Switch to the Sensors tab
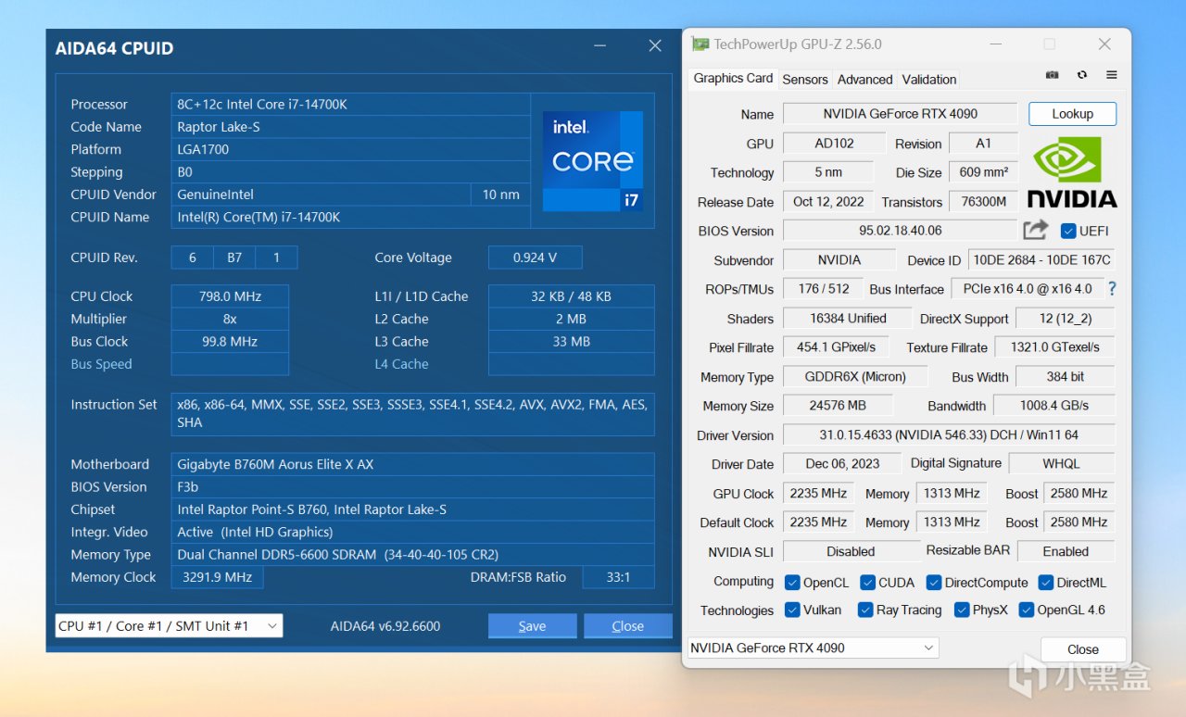This screenshot has height=717, width=1186. click(804, 80)
